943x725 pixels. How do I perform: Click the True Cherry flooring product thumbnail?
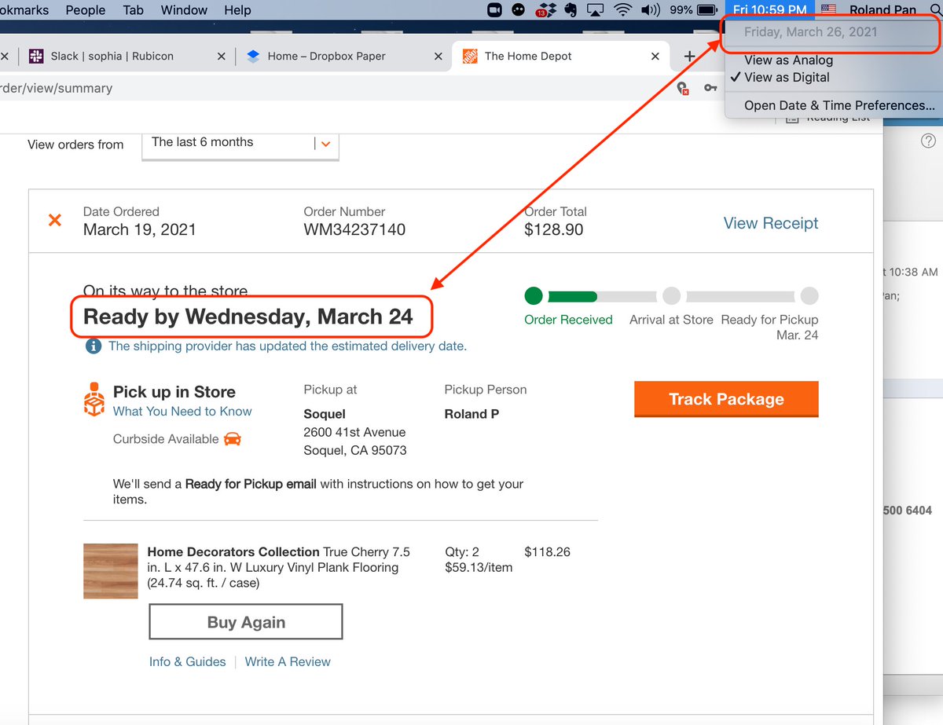[110, 571]
